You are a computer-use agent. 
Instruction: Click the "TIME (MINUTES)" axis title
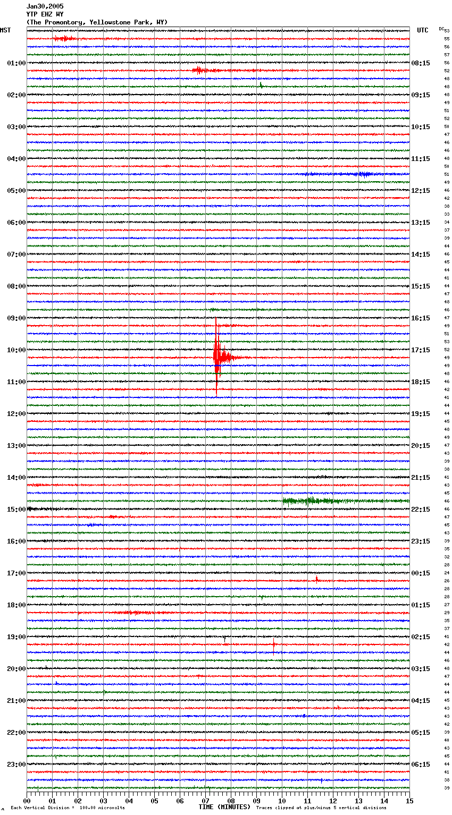click(224, 807)
